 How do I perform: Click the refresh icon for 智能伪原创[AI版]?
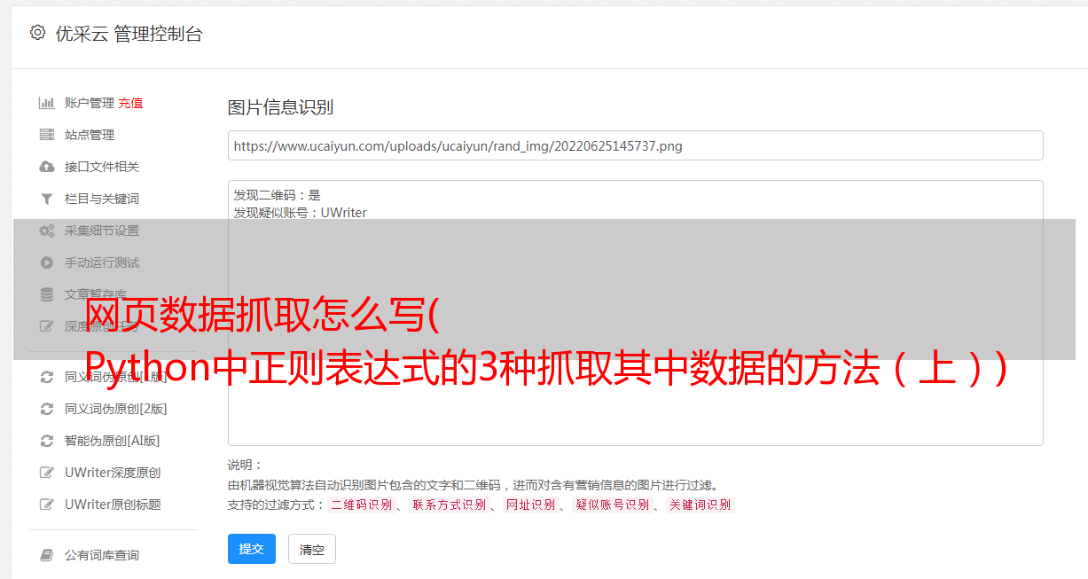(x=47, y=441)
